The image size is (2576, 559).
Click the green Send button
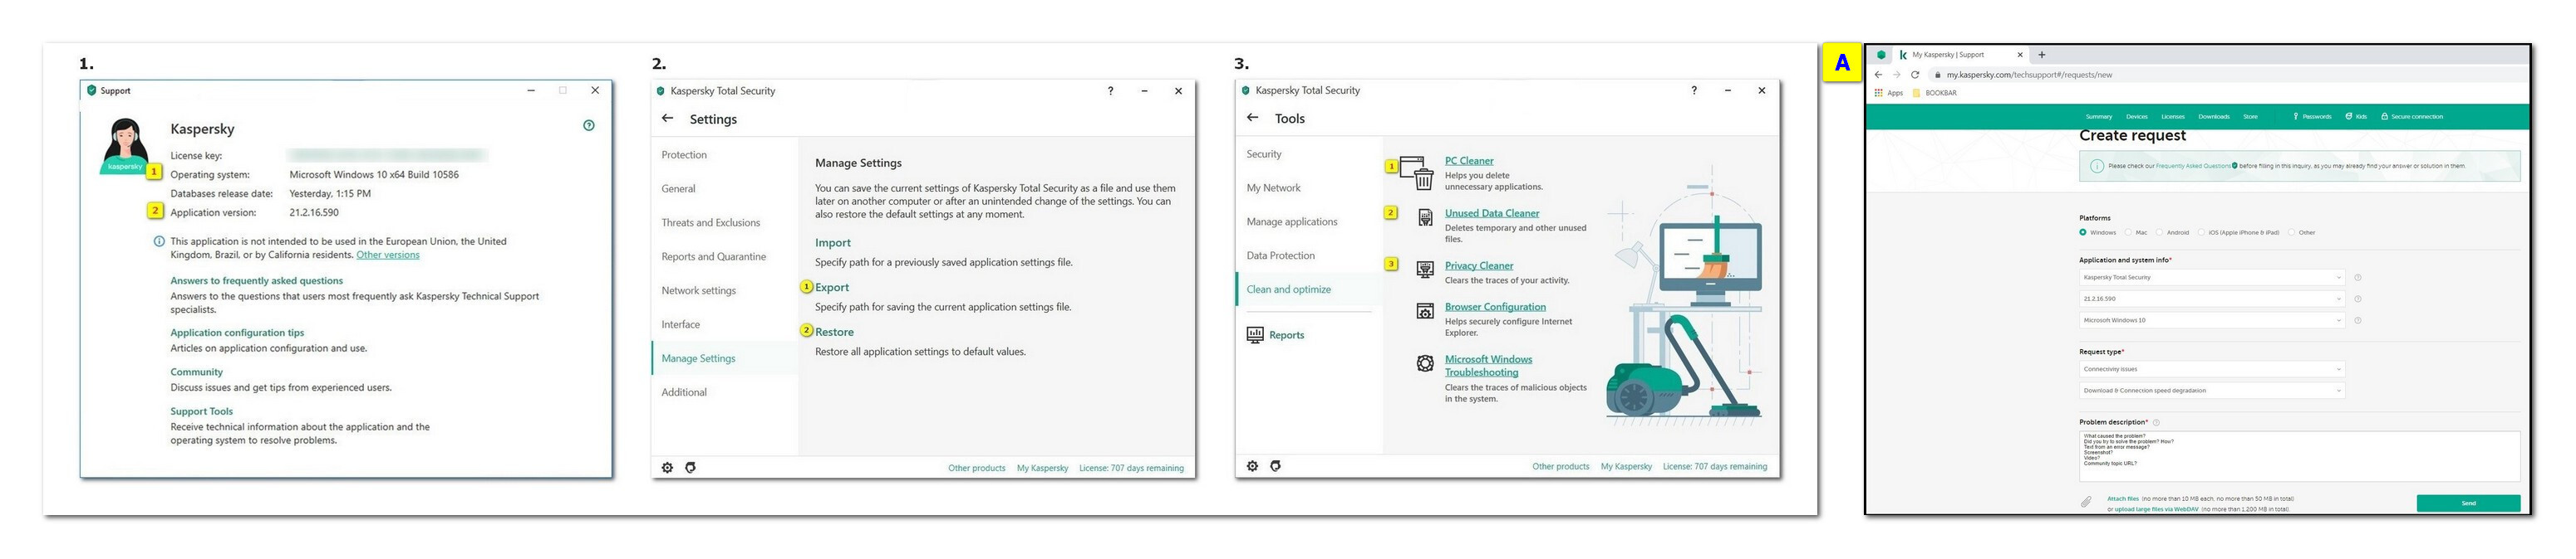pos(2468,503)
